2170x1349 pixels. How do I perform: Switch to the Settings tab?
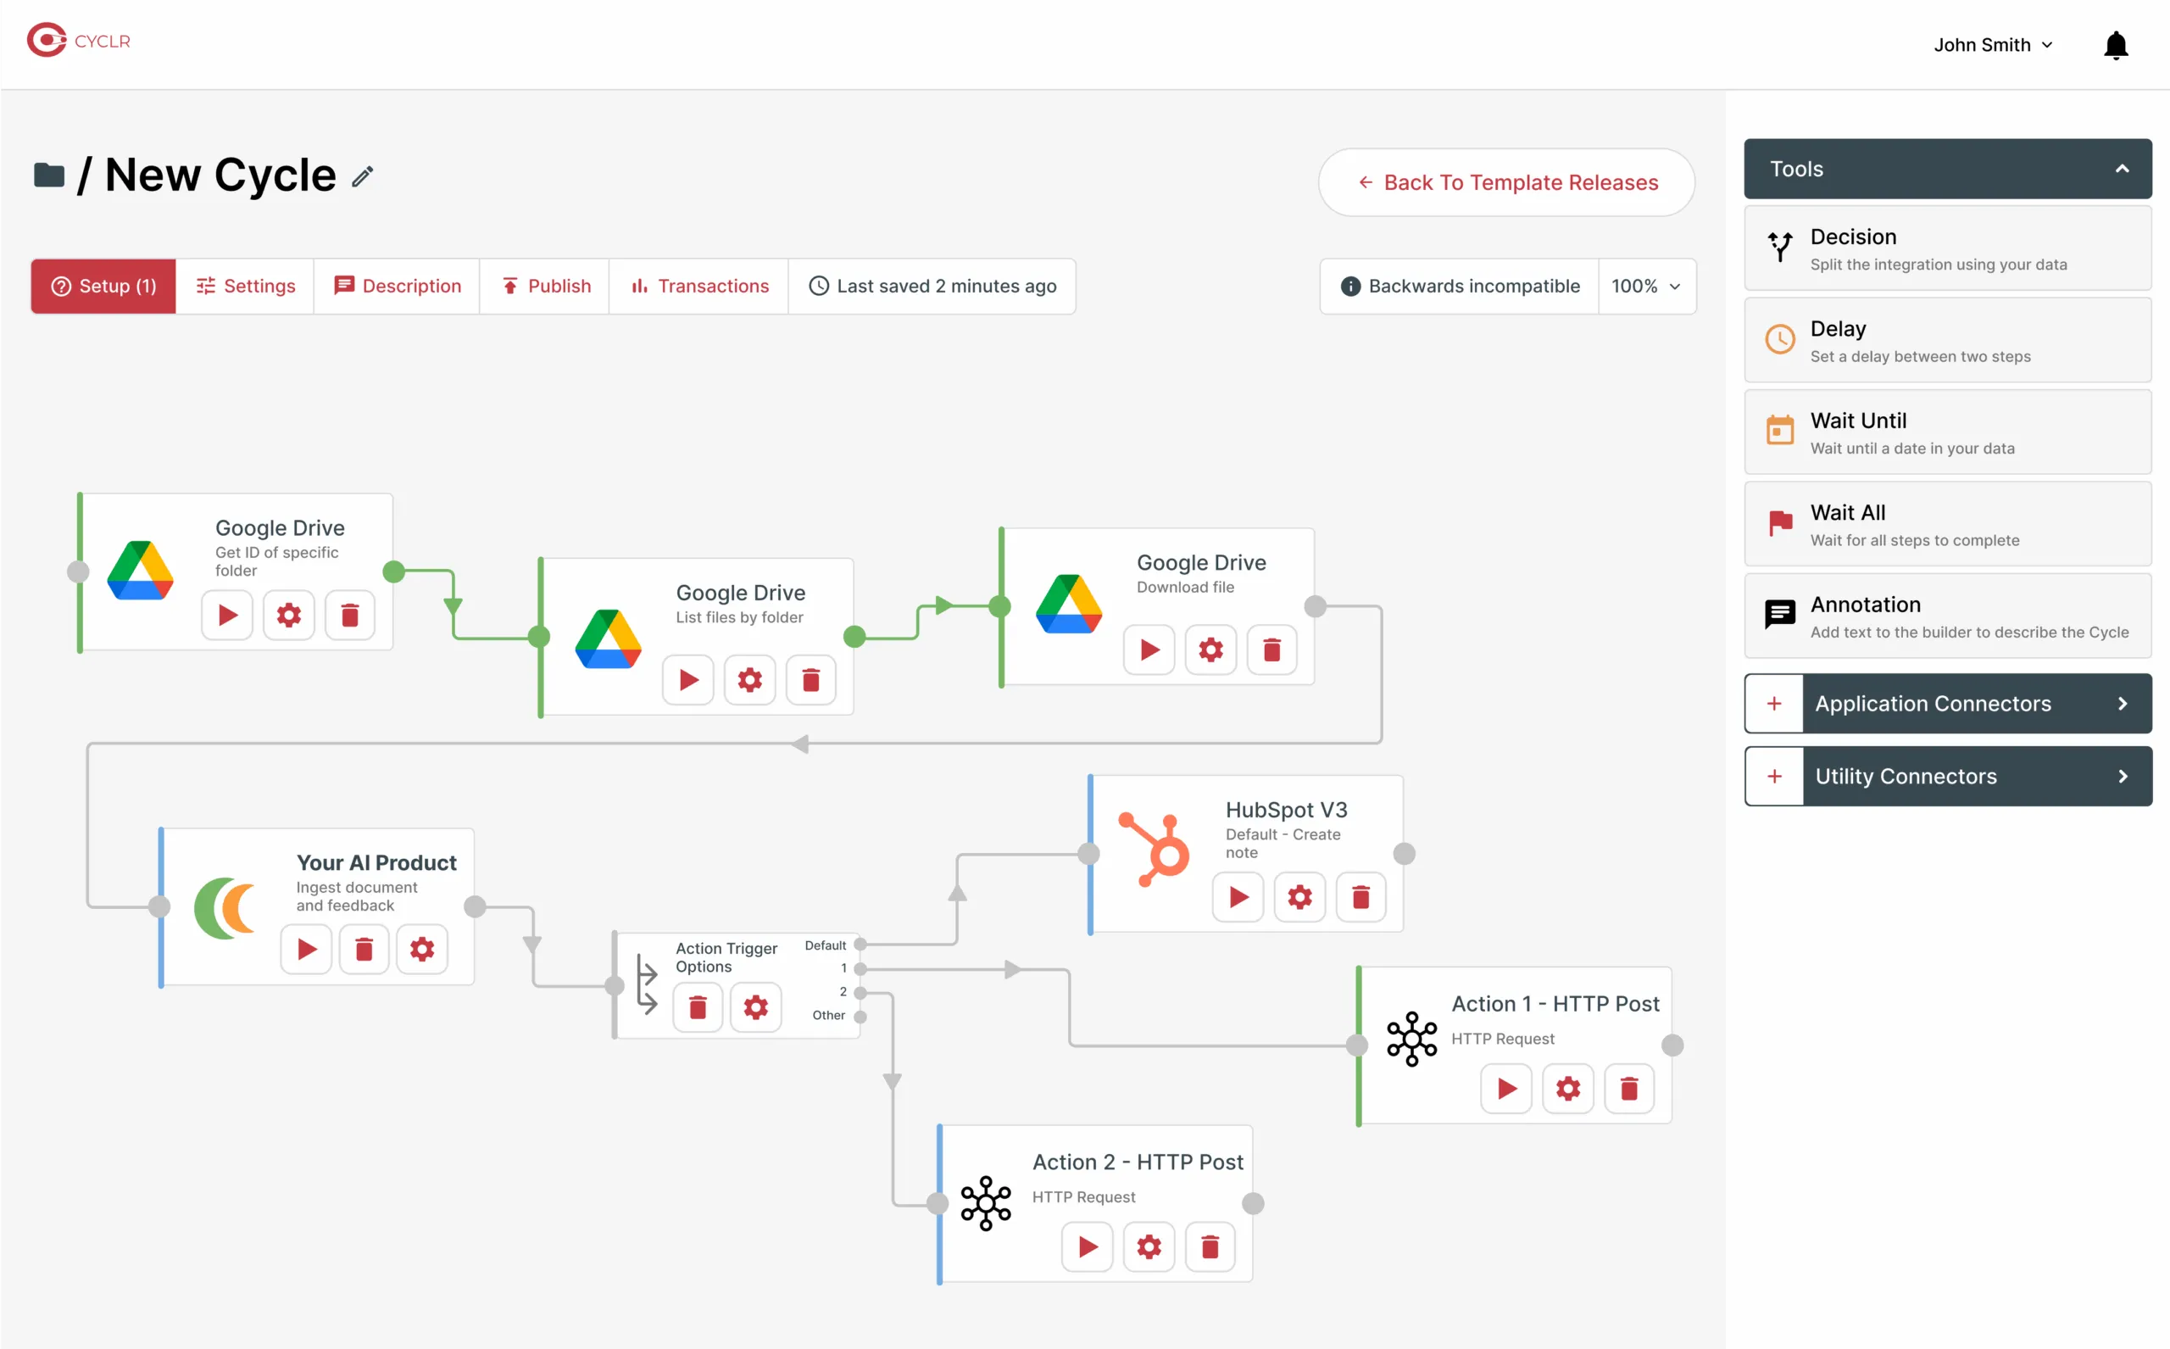(x=244, y=286)
